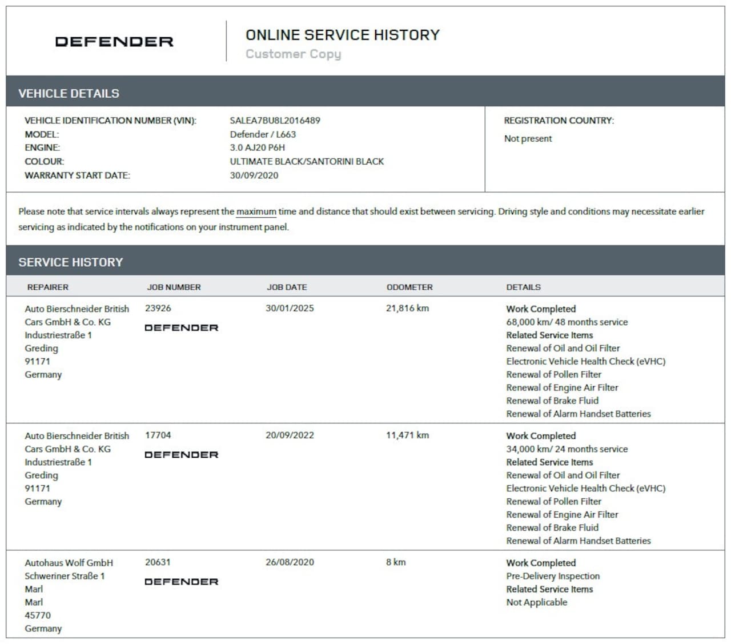Click the "Customer Copy" subtitle
731x644 pixels.
coord(293,54)
